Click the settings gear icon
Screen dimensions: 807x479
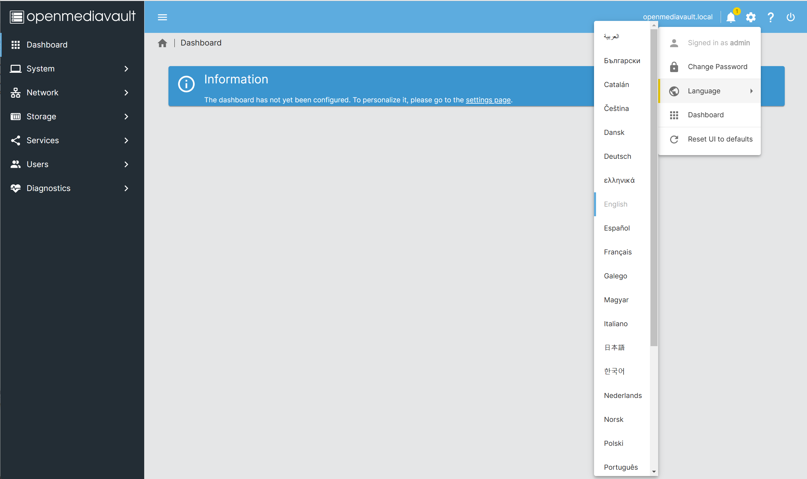(751, 17)
